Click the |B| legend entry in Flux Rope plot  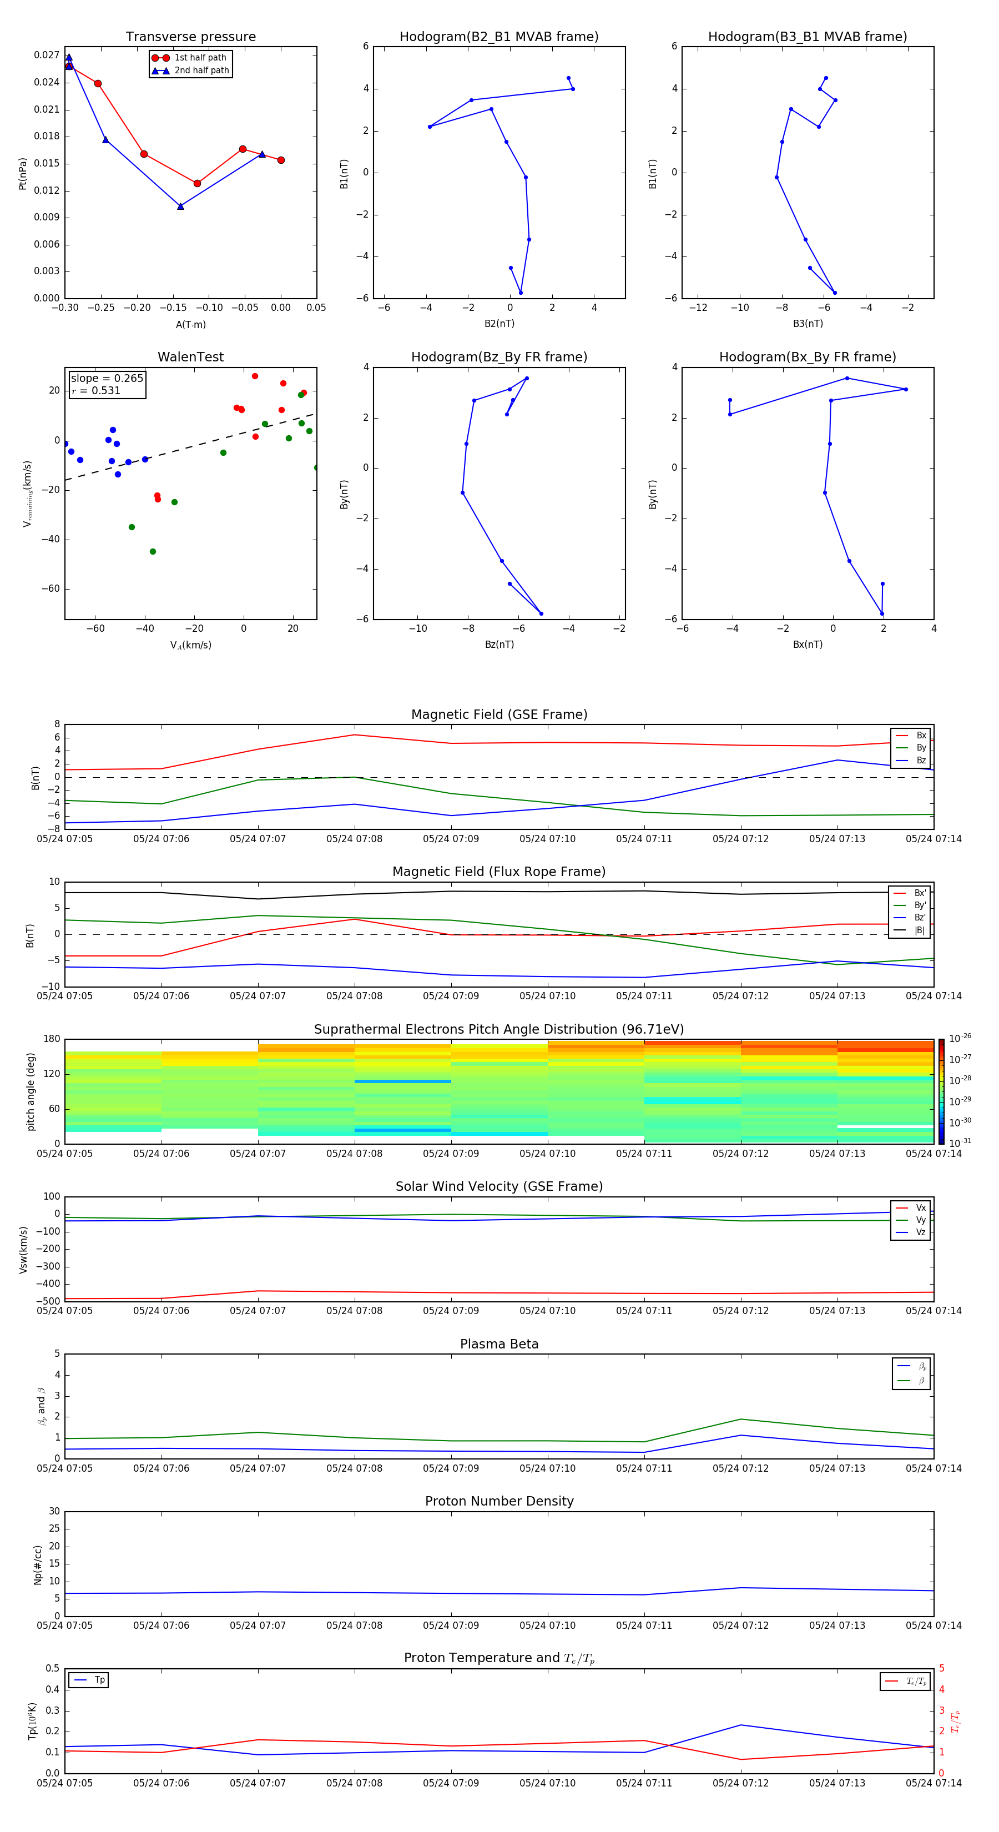tap(910, 930)
